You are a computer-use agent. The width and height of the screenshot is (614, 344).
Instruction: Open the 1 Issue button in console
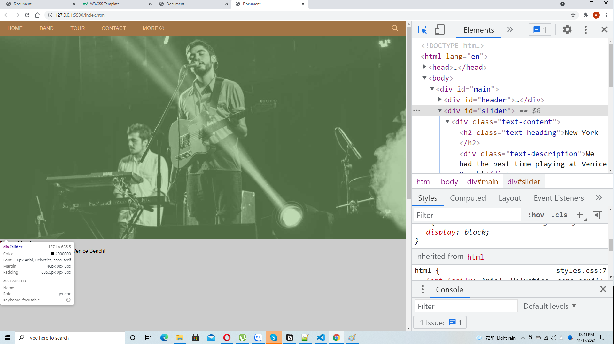pyautogui.click(x=440, y=323)
